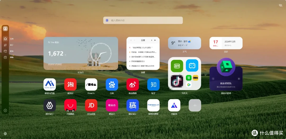Open the calendar widget showing 17

coord(226,43)
